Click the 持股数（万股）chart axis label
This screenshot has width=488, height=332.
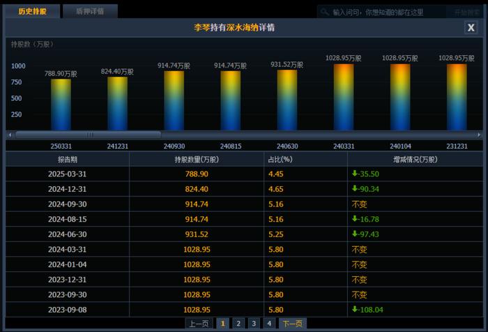coord(32,44)
